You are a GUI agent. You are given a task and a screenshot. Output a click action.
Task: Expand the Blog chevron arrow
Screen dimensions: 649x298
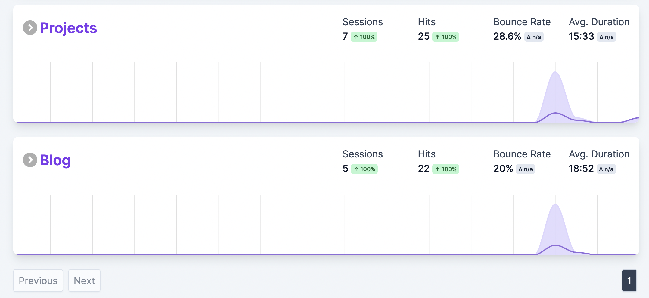point(30,160)
